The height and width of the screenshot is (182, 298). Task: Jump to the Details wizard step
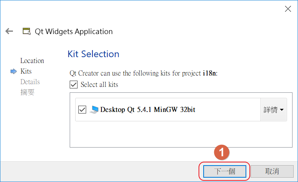click(x=30, y=82)
